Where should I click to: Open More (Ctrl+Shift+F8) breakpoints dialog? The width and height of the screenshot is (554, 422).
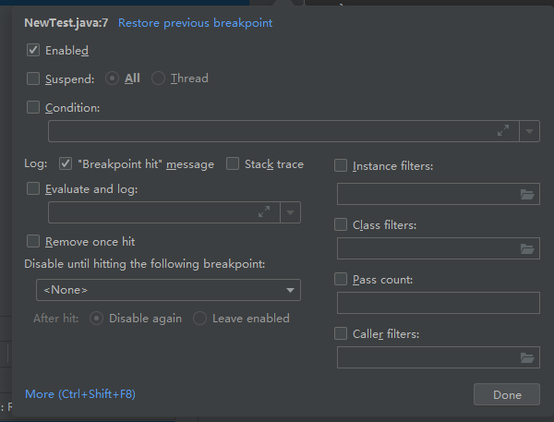(x=80, y=394)
